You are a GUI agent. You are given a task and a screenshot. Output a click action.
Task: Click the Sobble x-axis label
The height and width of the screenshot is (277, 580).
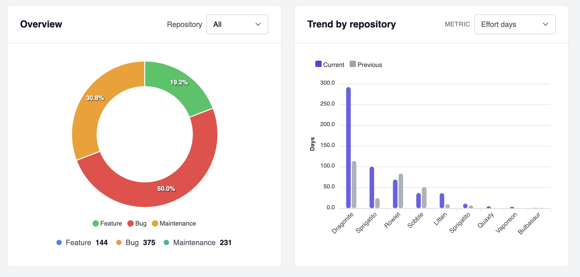415,220
